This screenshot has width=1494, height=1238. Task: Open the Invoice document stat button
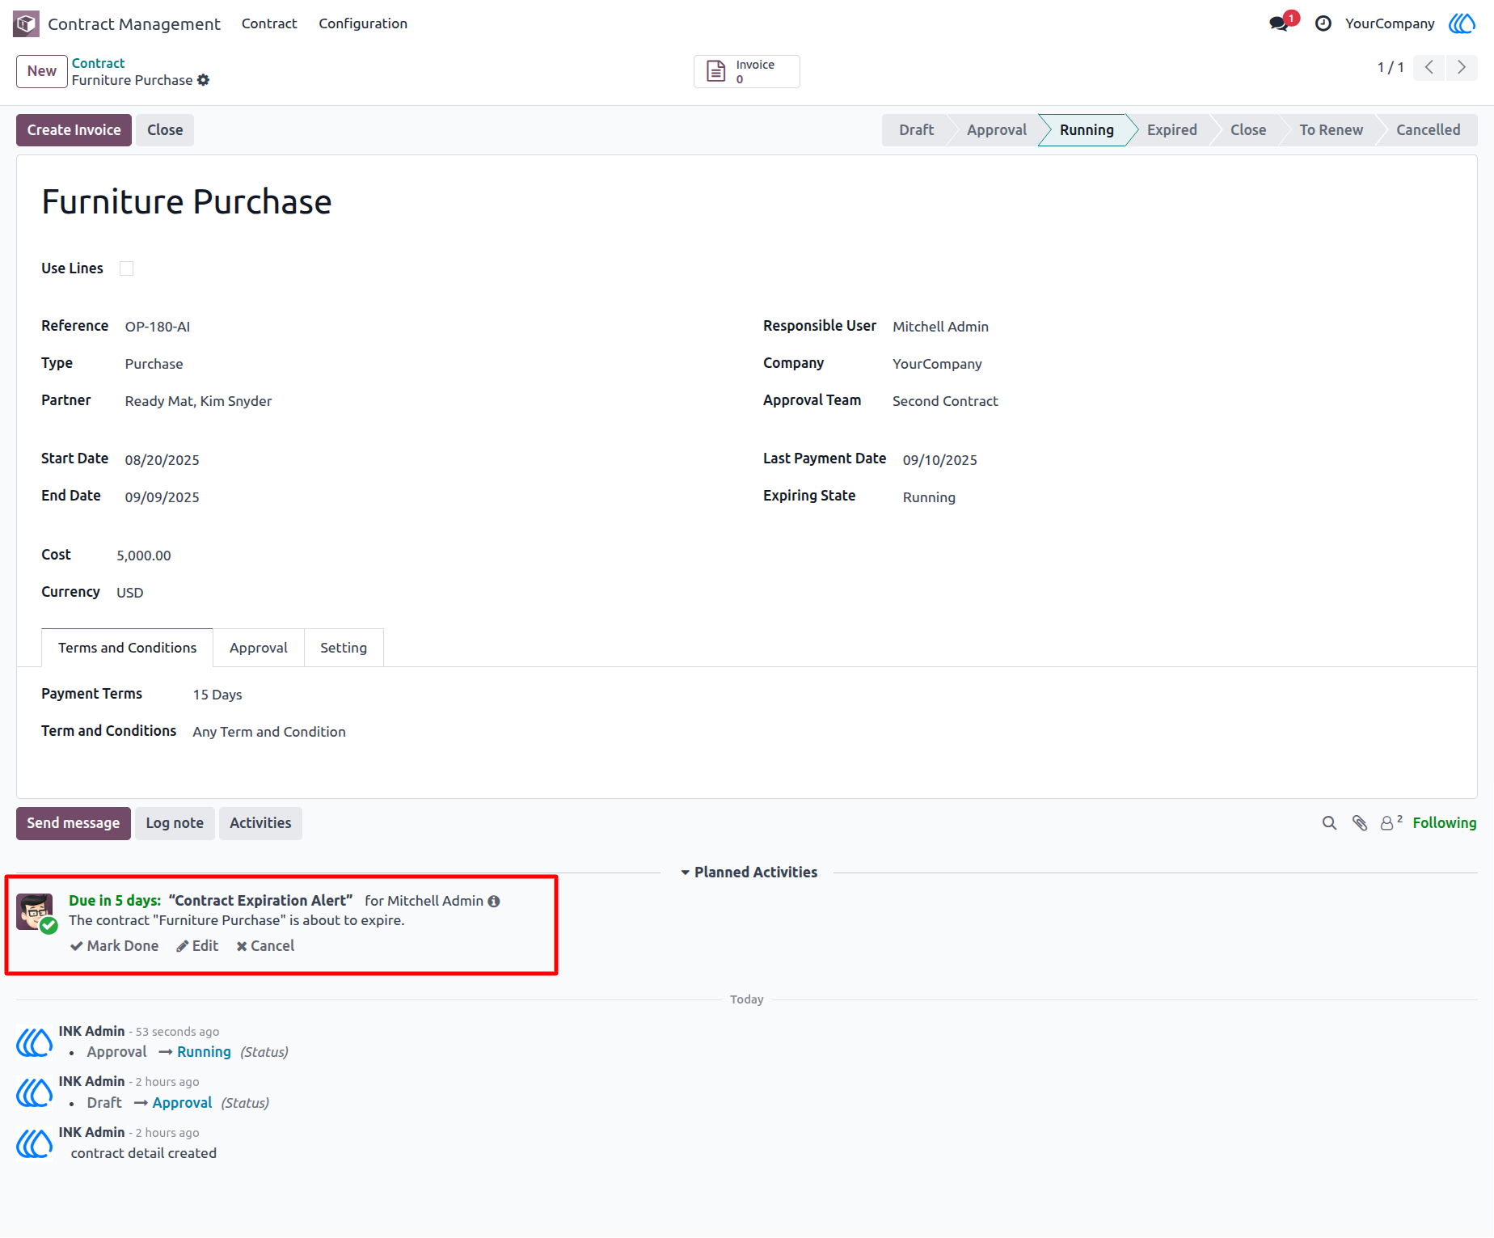746,71
